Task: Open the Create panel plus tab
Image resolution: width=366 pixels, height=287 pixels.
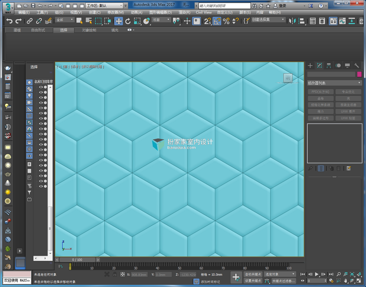Action: [x=310, y=66]
